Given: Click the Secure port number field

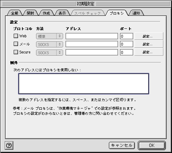Looking at the screenshot, I should pyautogui.click(x=127, y=52).
